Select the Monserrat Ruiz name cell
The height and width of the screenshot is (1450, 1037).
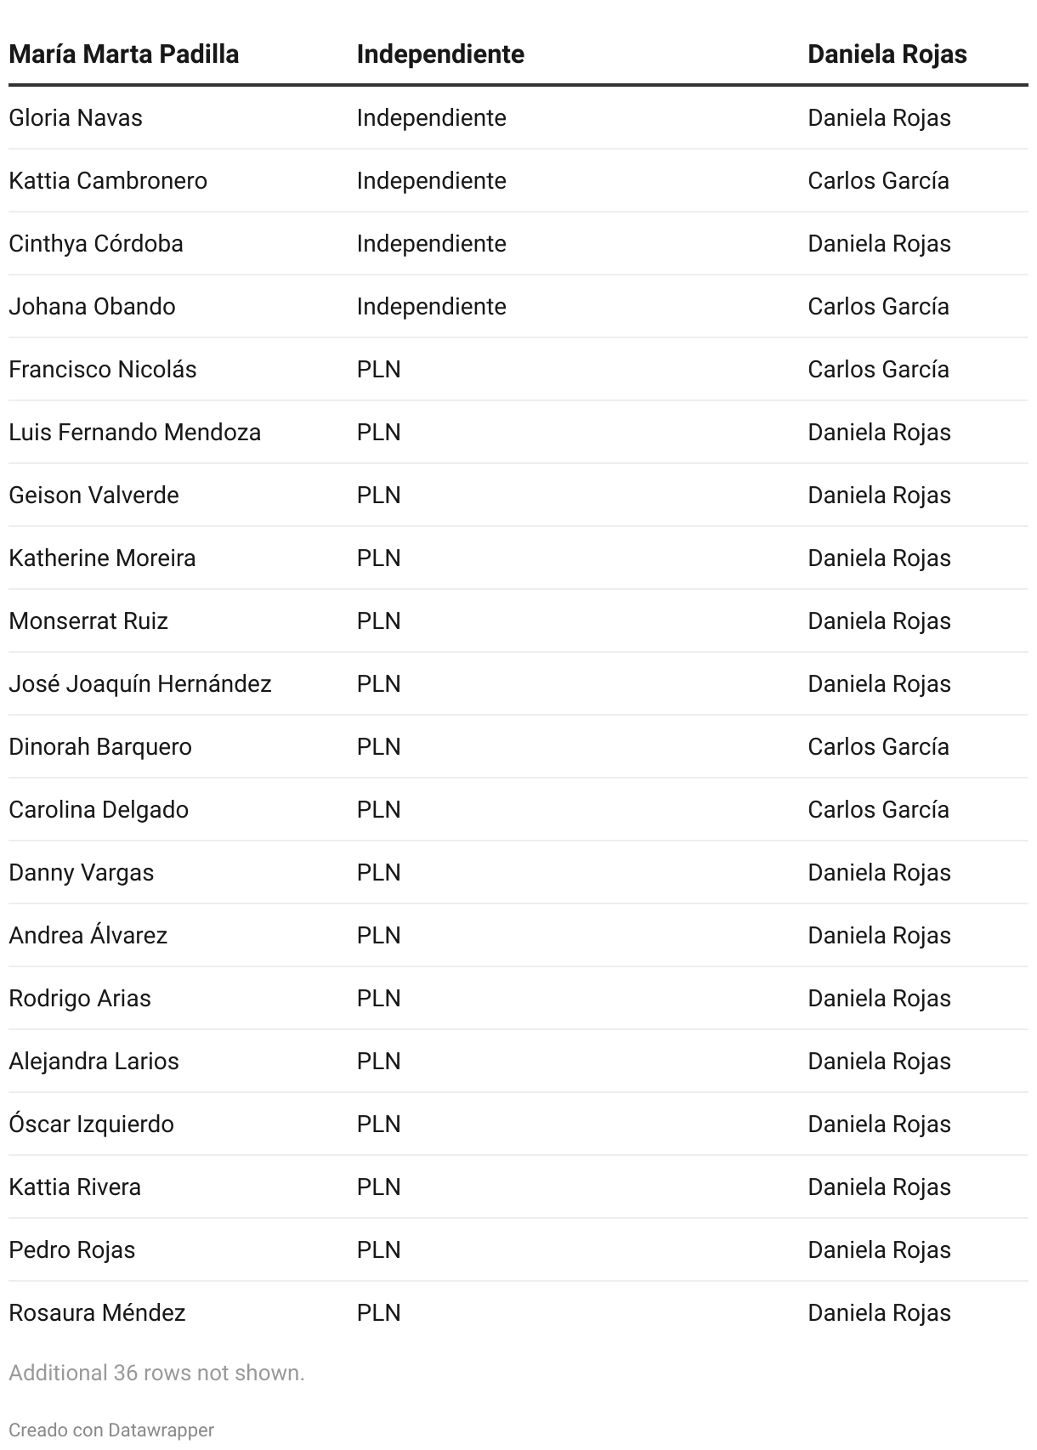(88, 620)
